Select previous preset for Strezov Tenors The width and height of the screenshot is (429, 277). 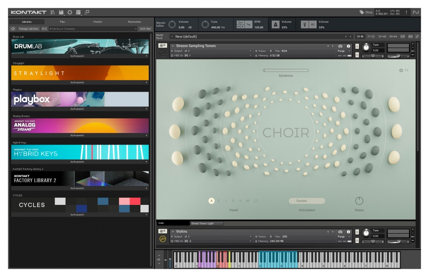click(x=328, y=46)
